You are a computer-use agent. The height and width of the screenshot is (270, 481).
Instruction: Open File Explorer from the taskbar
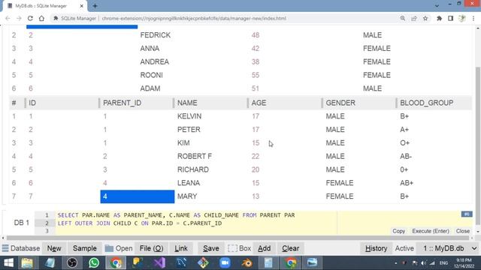[27, 263]
